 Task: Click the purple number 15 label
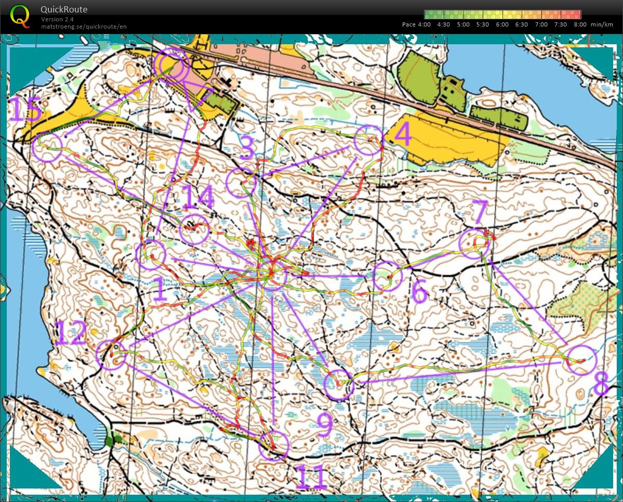[x=26, y=110]
